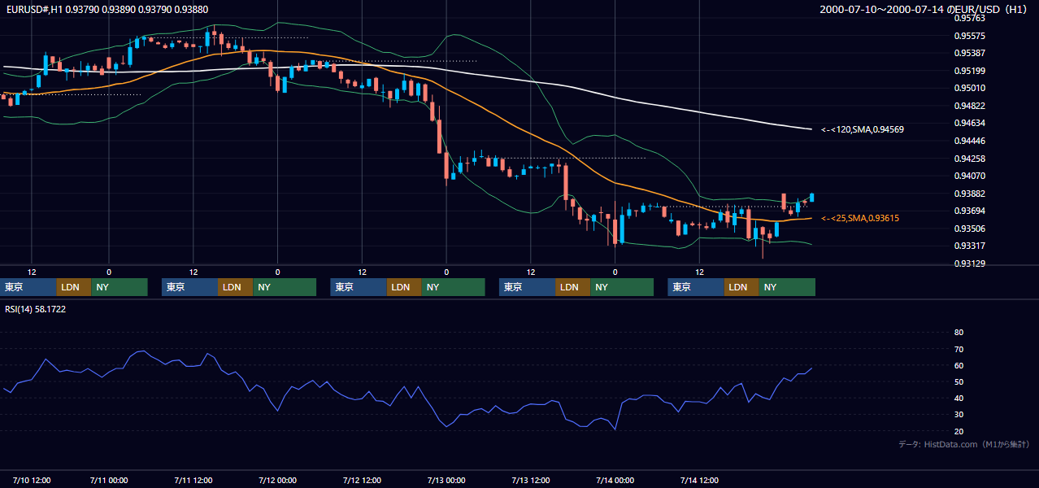Screen dimensions: 1039x488
Task: Click price axis value 0.95575
Action: click(x=969, y=36)
